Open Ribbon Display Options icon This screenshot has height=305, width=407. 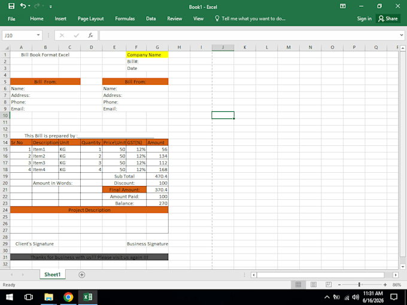tap(342, 6)
